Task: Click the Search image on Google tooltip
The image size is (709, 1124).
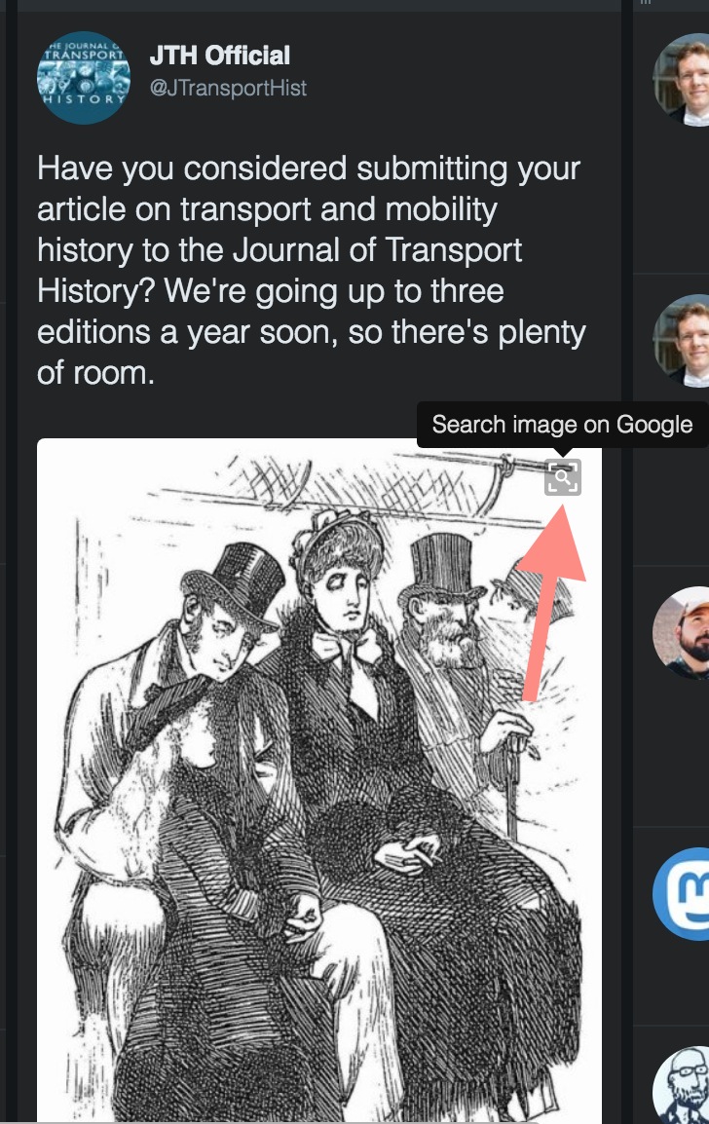Action: pos(562,425)
